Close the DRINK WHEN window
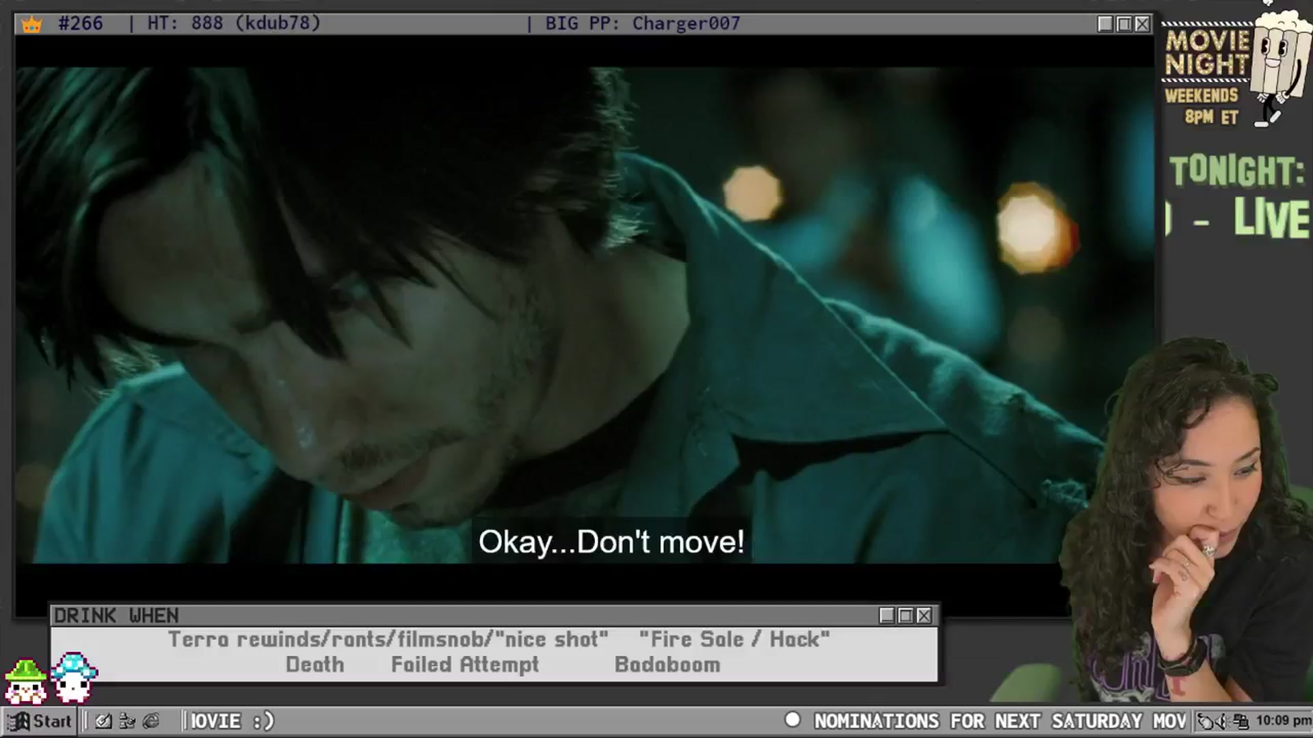The height and width of the screenshot is (738, 1313). point(924,616)
